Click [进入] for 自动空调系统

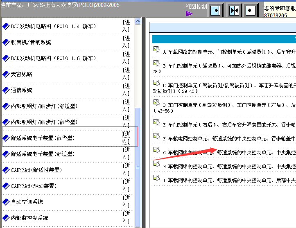point(126,201)
